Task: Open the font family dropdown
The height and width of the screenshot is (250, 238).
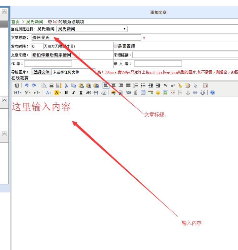Action: coord(28,92)
